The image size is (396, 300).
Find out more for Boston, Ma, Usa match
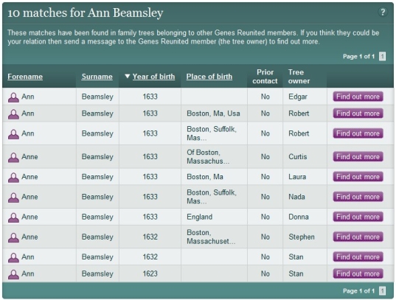click(358, 114)
